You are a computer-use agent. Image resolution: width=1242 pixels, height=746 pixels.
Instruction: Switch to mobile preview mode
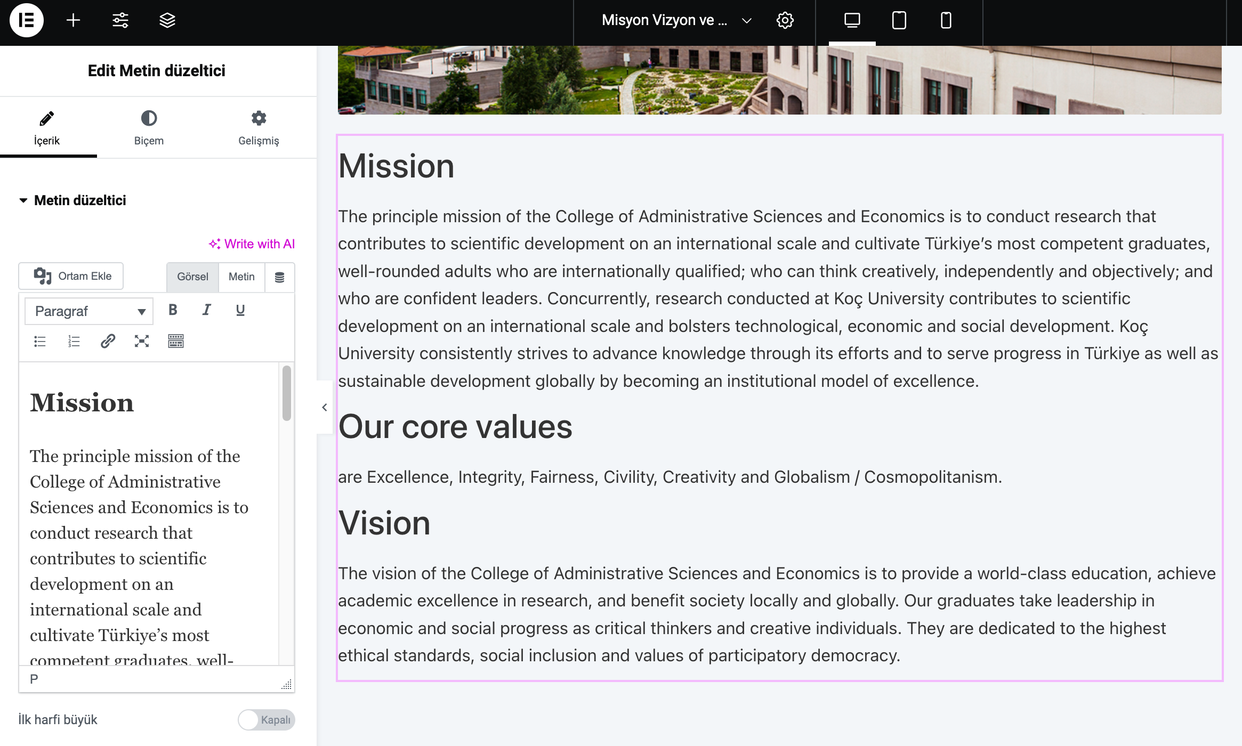946,20
